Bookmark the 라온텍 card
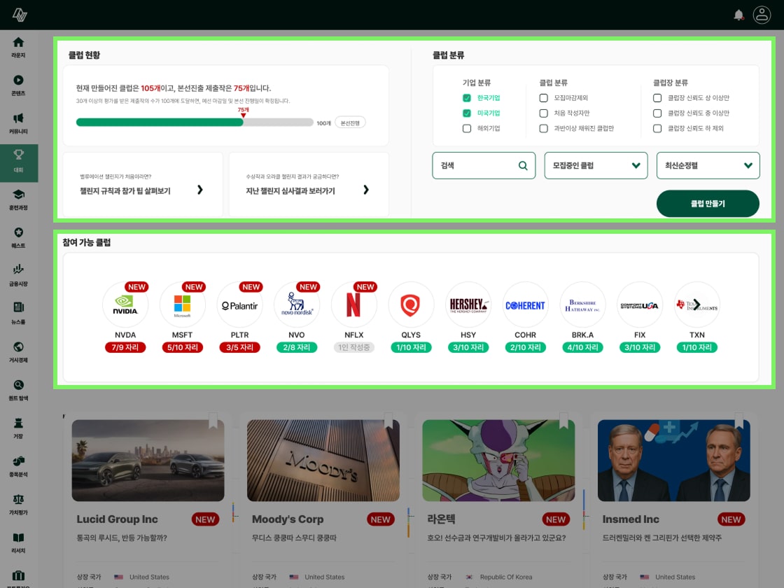This screenshot has width=784, height=588. [563, 421]
